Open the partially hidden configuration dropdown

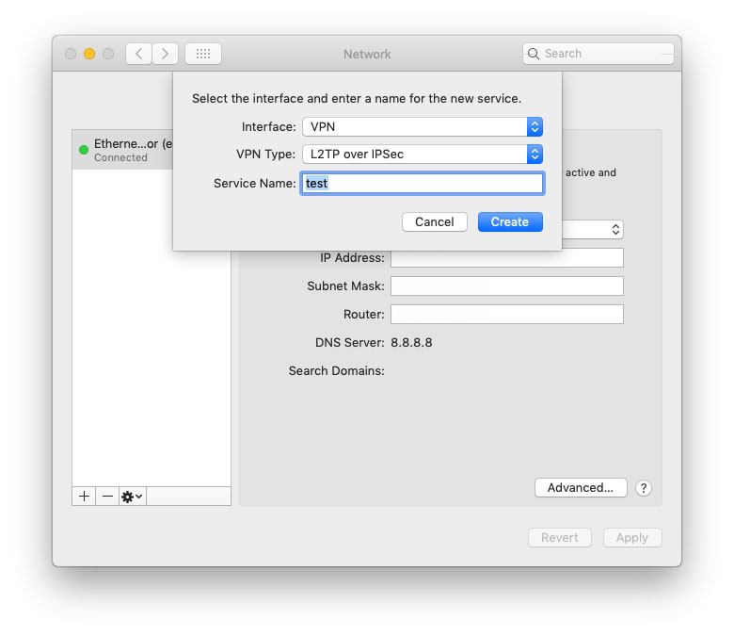(593, 229)
